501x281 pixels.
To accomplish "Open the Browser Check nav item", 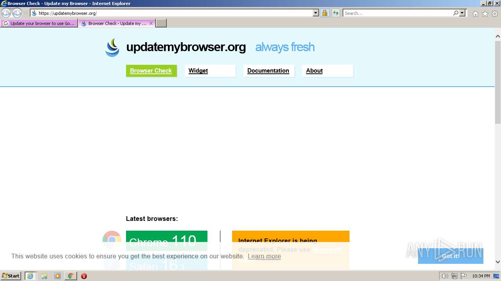I will [151, 71].
